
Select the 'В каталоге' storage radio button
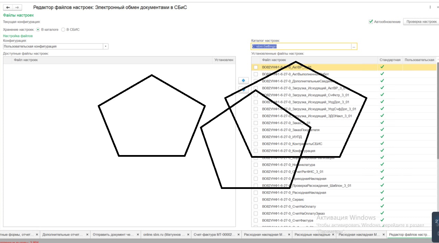pyautogui.click(x=38, y=30)
